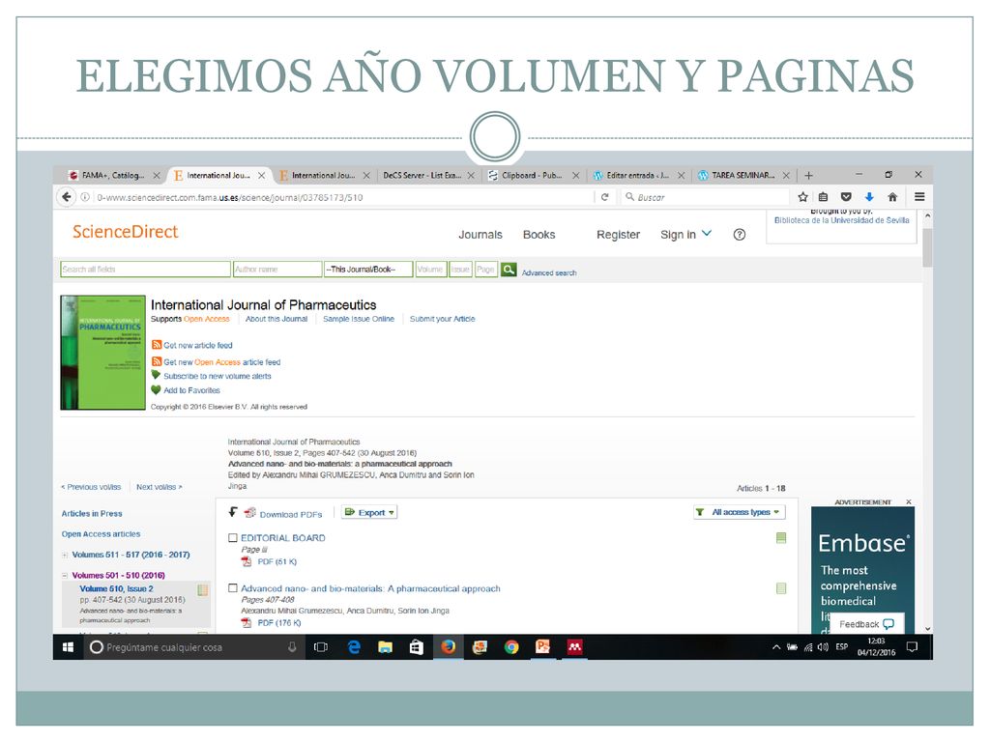
Task: Open Google Chrome from the taskbar
Action: point(511,646)
